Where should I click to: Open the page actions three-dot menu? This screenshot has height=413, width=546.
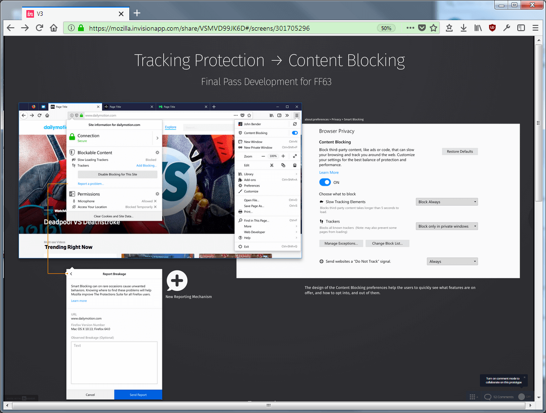tap(410, 28)
